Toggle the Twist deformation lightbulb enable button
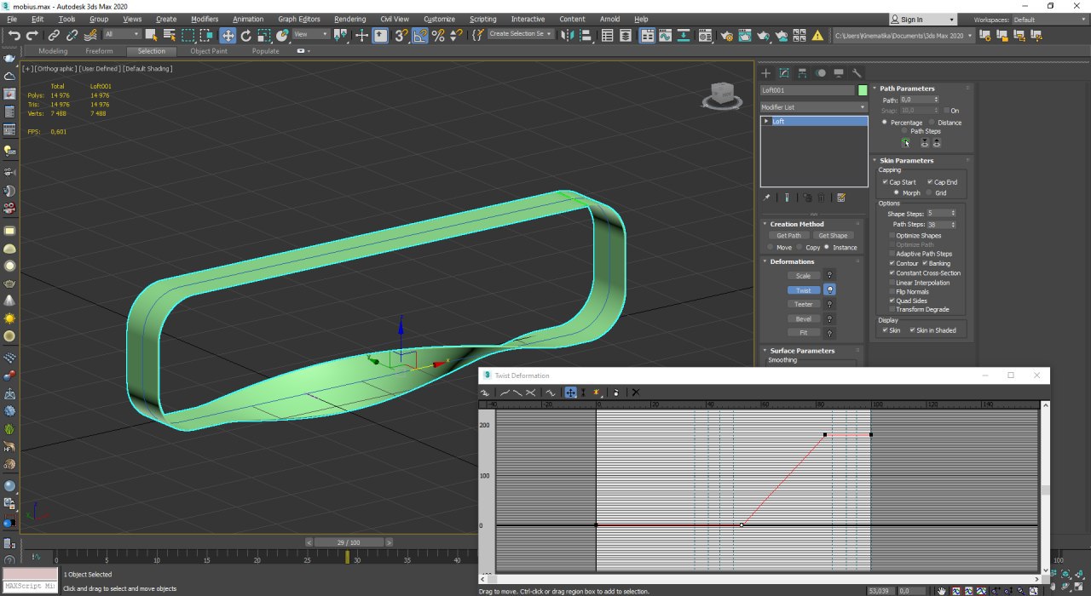Image resolution: width=1091 pixels, height=596 pixels. tap(830, 290)
